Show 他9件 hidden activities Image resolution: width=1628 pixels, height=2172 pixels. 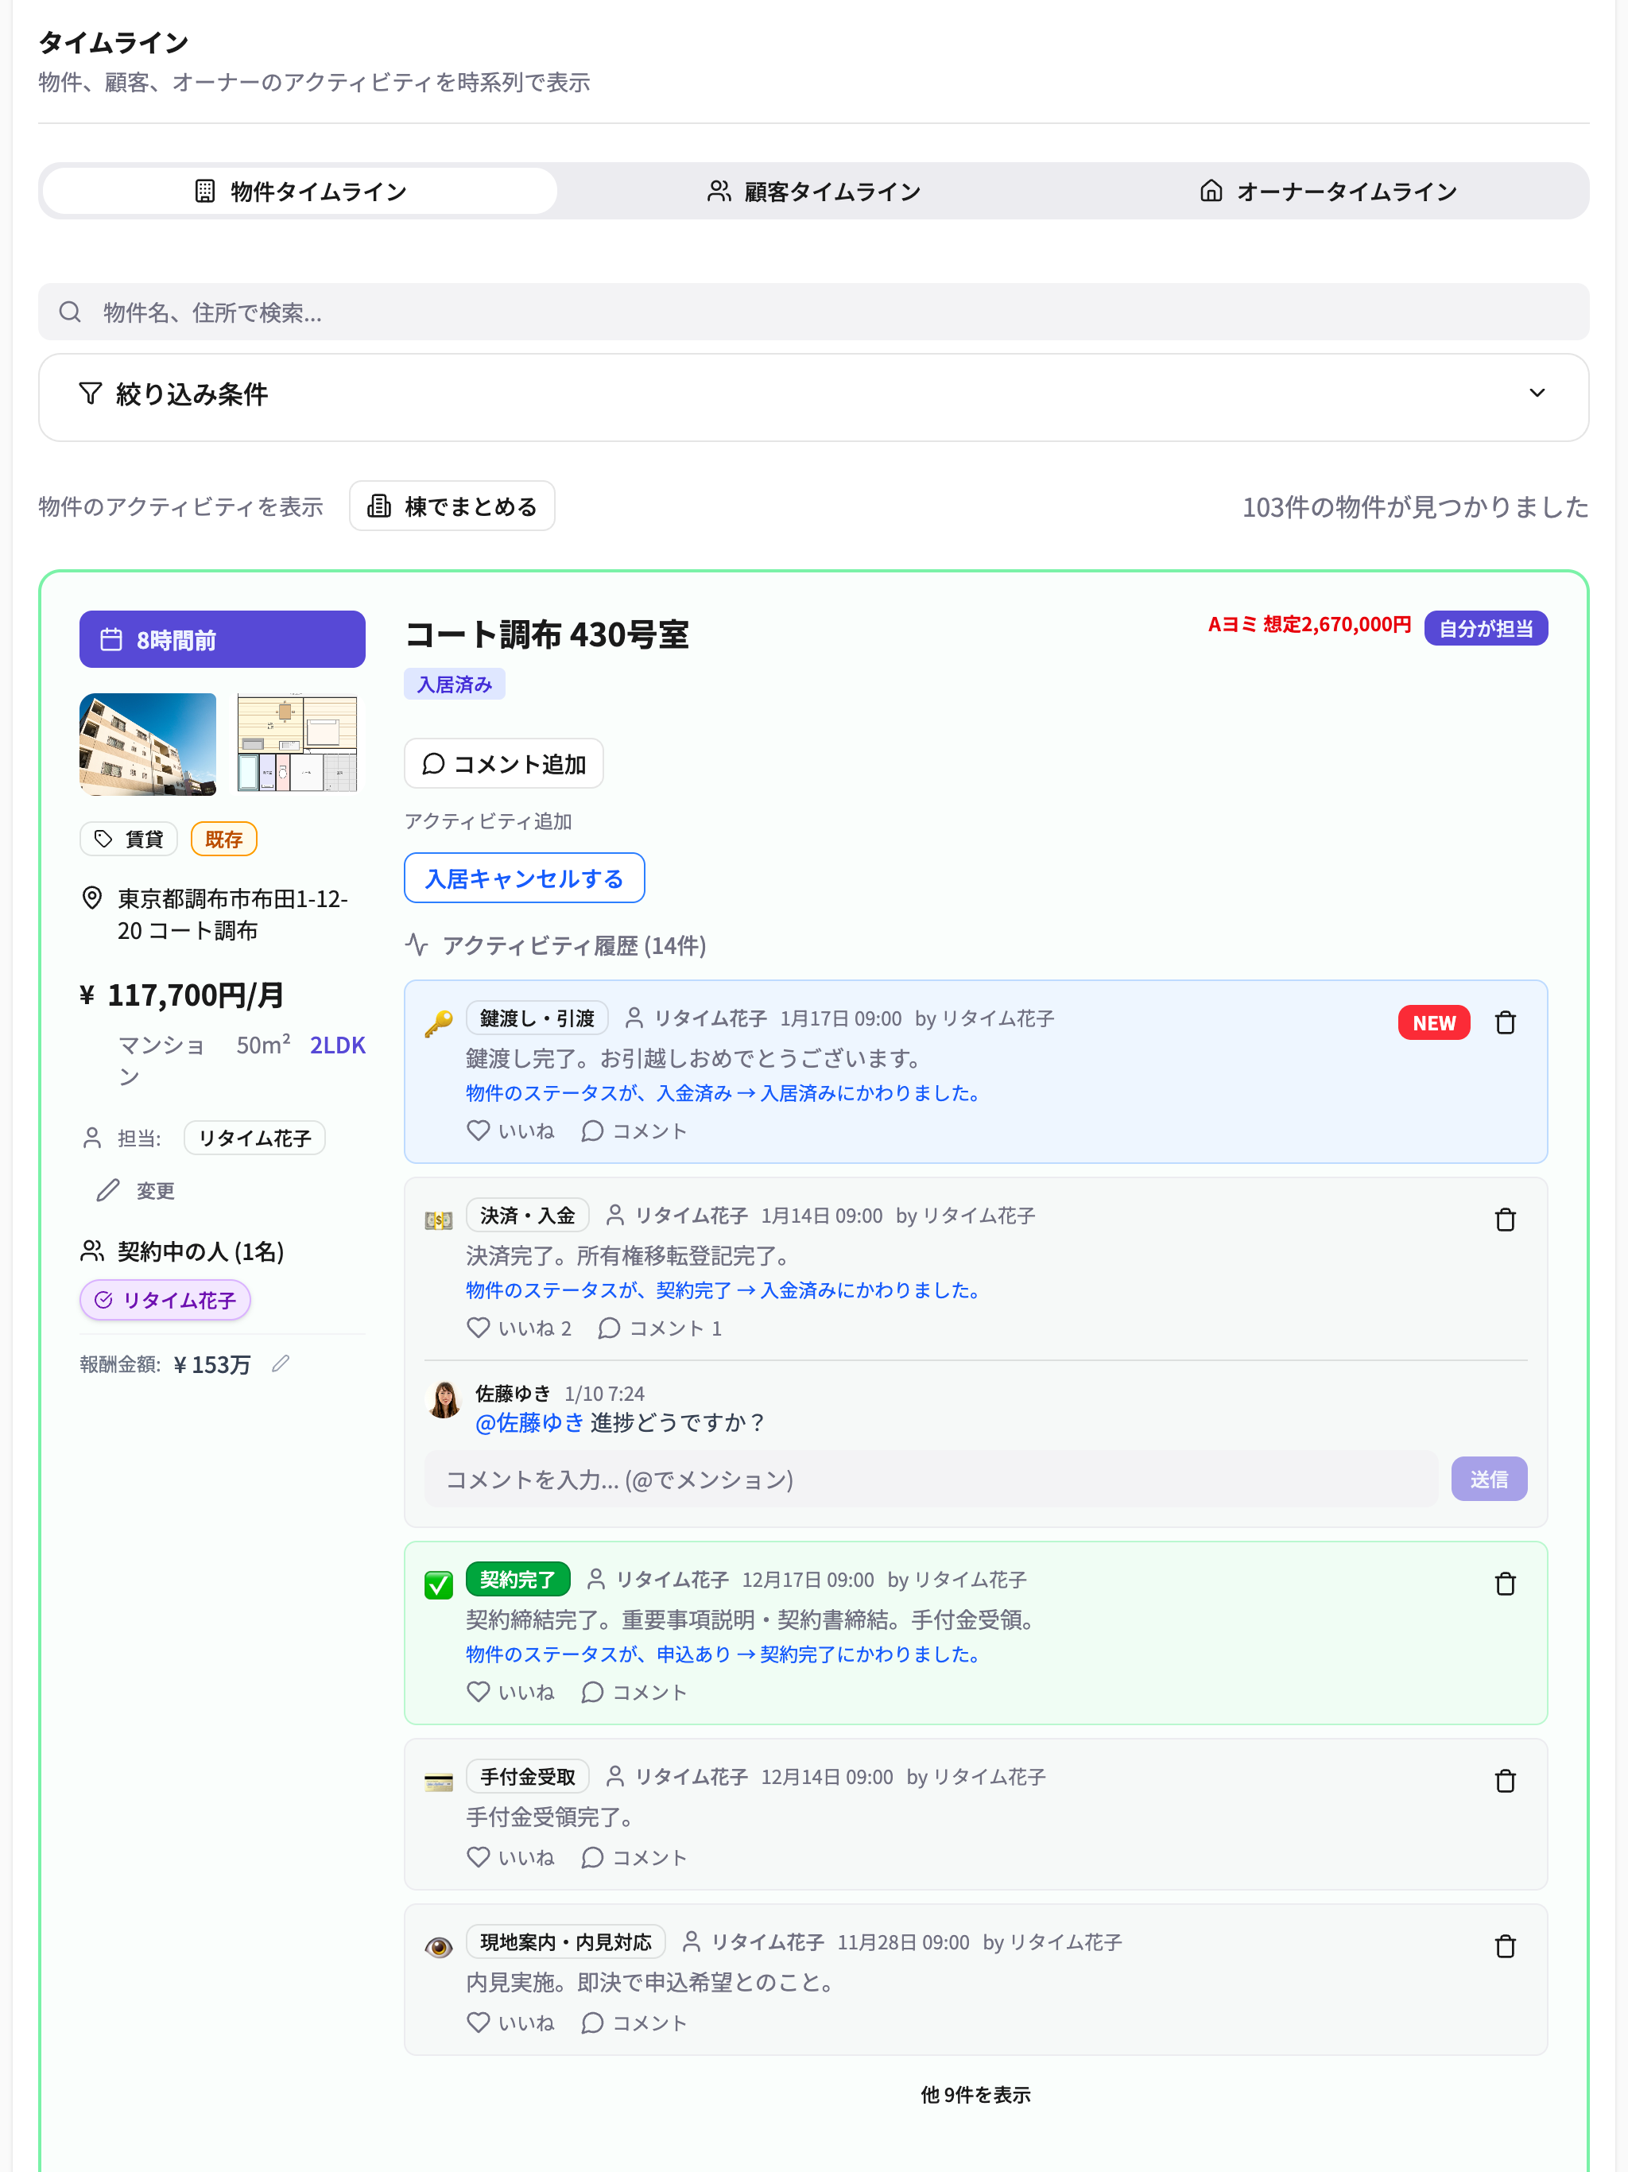[x=974, y=2094]
